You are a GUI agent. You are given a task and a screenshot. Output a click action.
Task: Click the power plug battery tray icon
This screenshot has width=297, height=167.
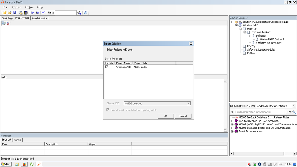tap(265, 164)
